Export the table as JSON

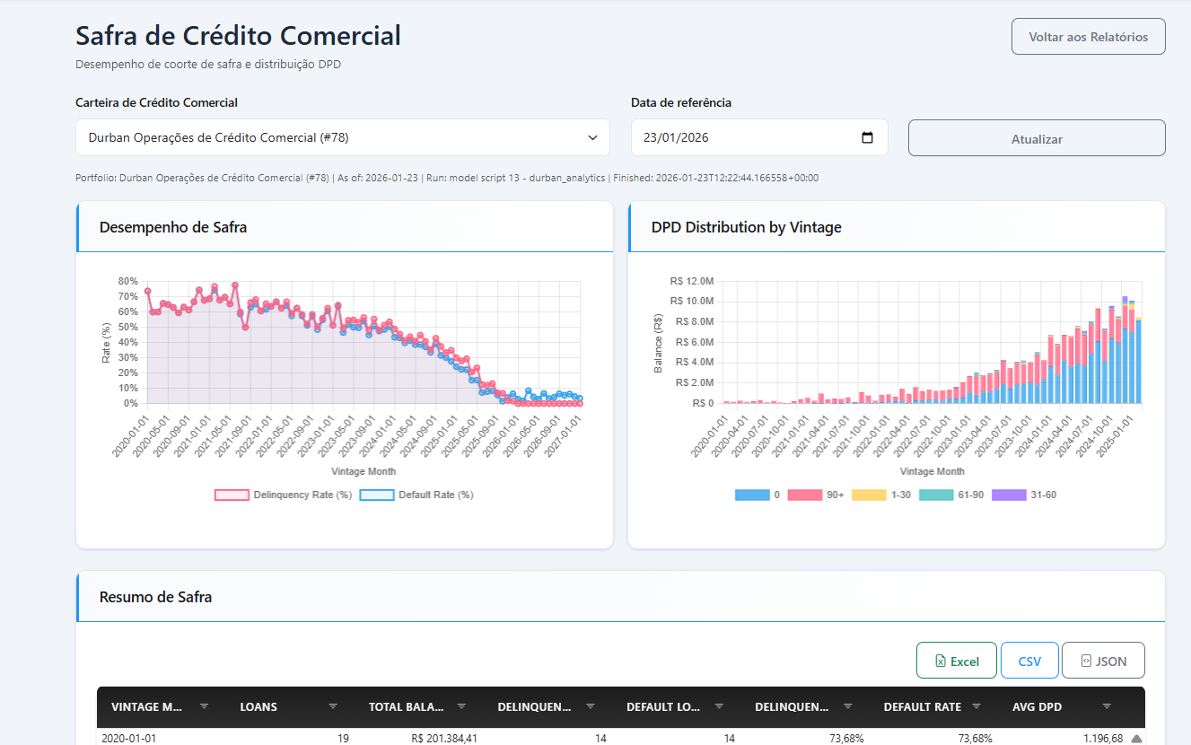click(1103, 661)
